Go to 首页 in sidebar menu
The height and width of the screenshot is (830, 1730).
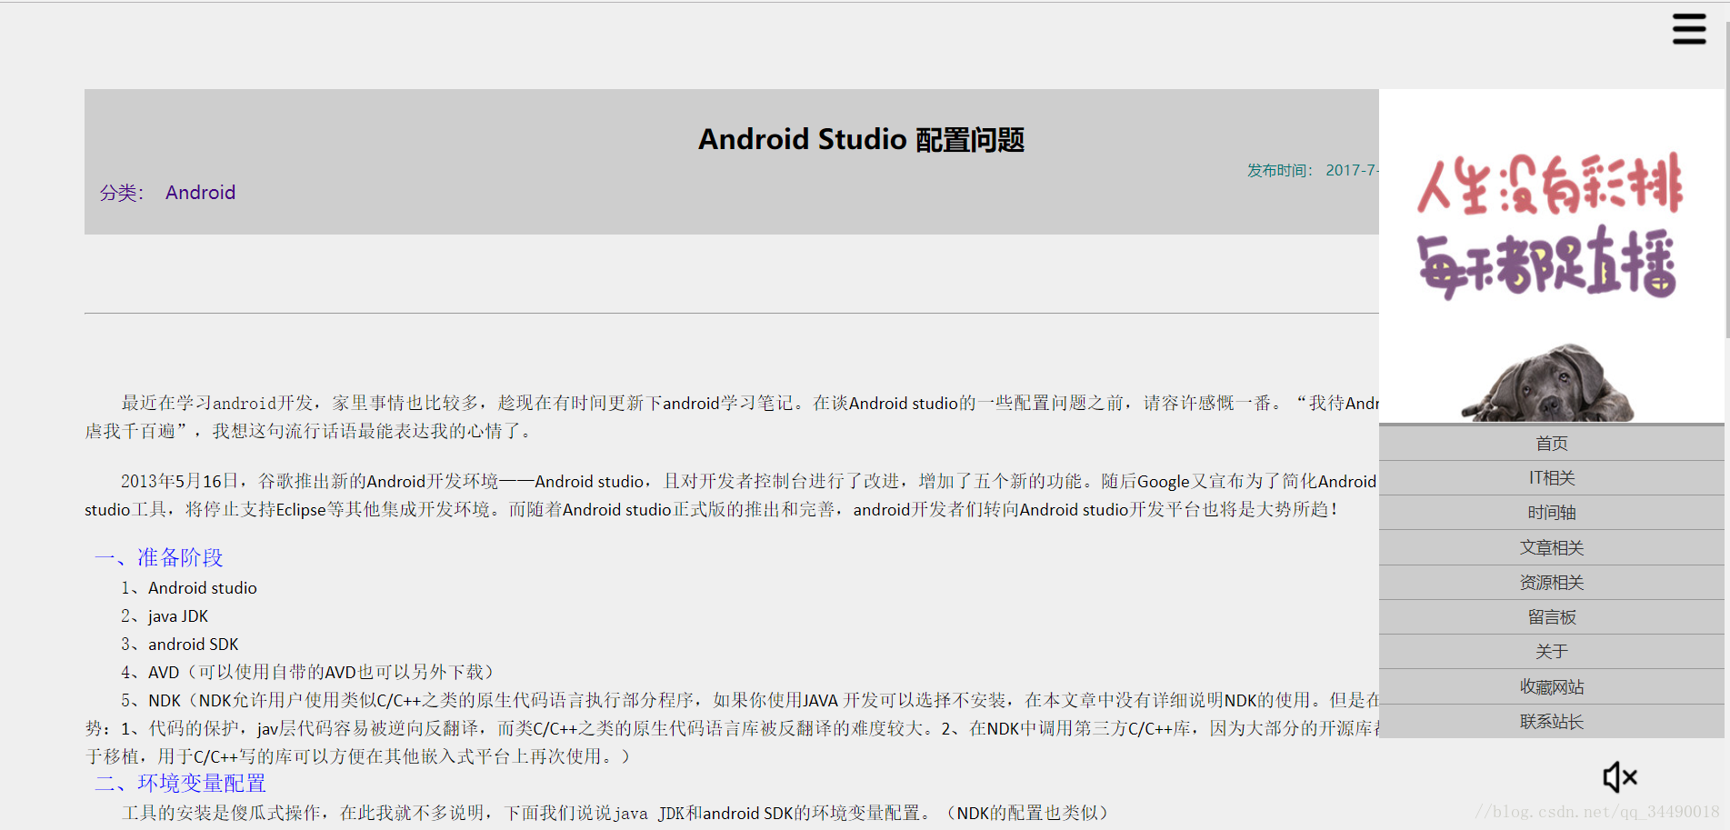[x=1552, y=444]
